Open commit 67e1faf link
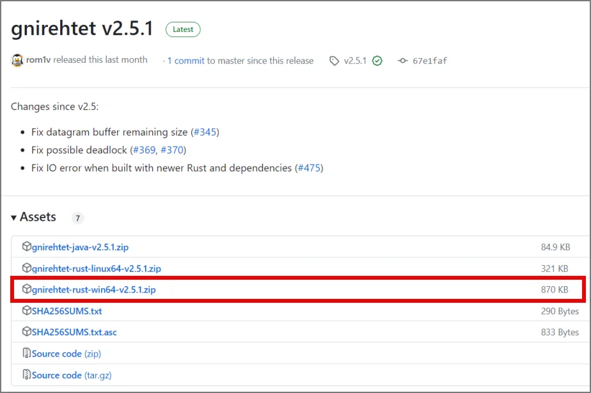The image size is (591, 393). [x=430, y=61]
